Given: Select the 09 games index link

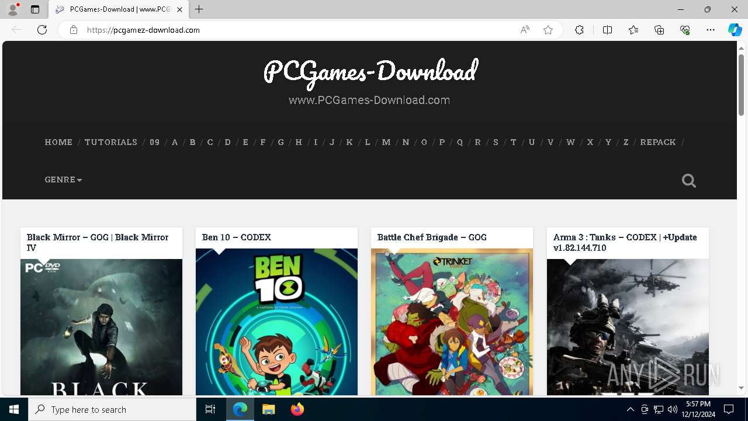Looking at the screenshot, I should coord(155,142).
